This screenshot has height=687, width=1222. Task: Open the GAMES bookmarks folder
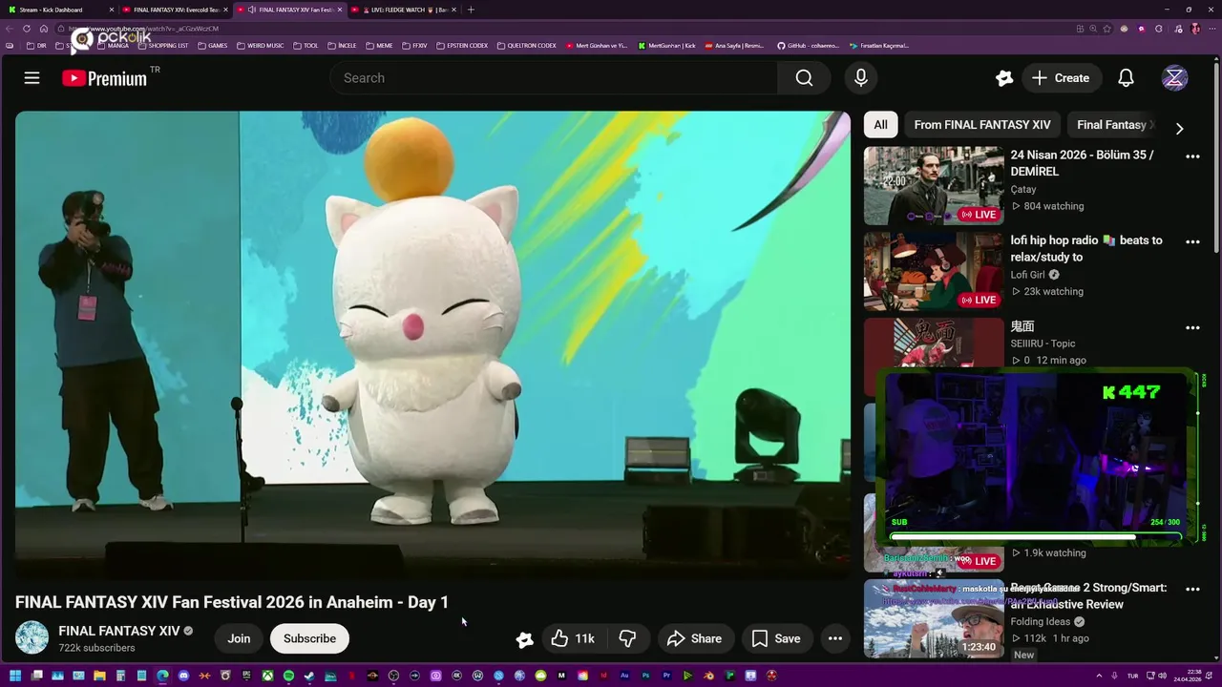click(213, 46)
